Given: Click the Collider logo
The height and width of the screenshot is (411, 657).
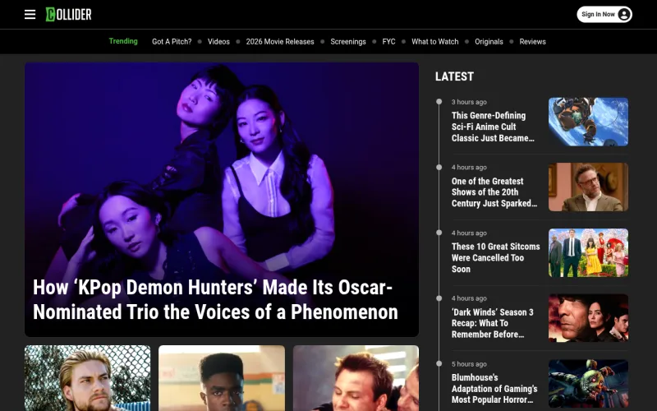Looking at the screenshot, I should point(68,14).
